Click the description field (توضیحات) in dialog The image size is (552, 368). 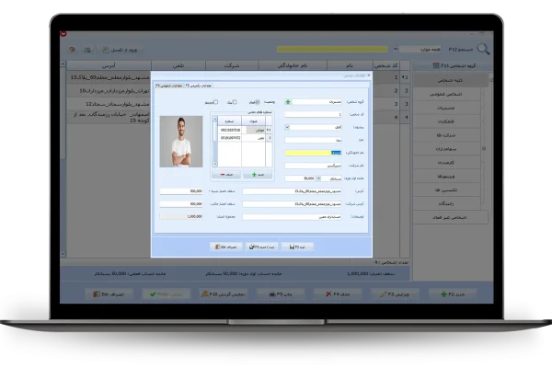pyautogui.click(x=292, y=217)
